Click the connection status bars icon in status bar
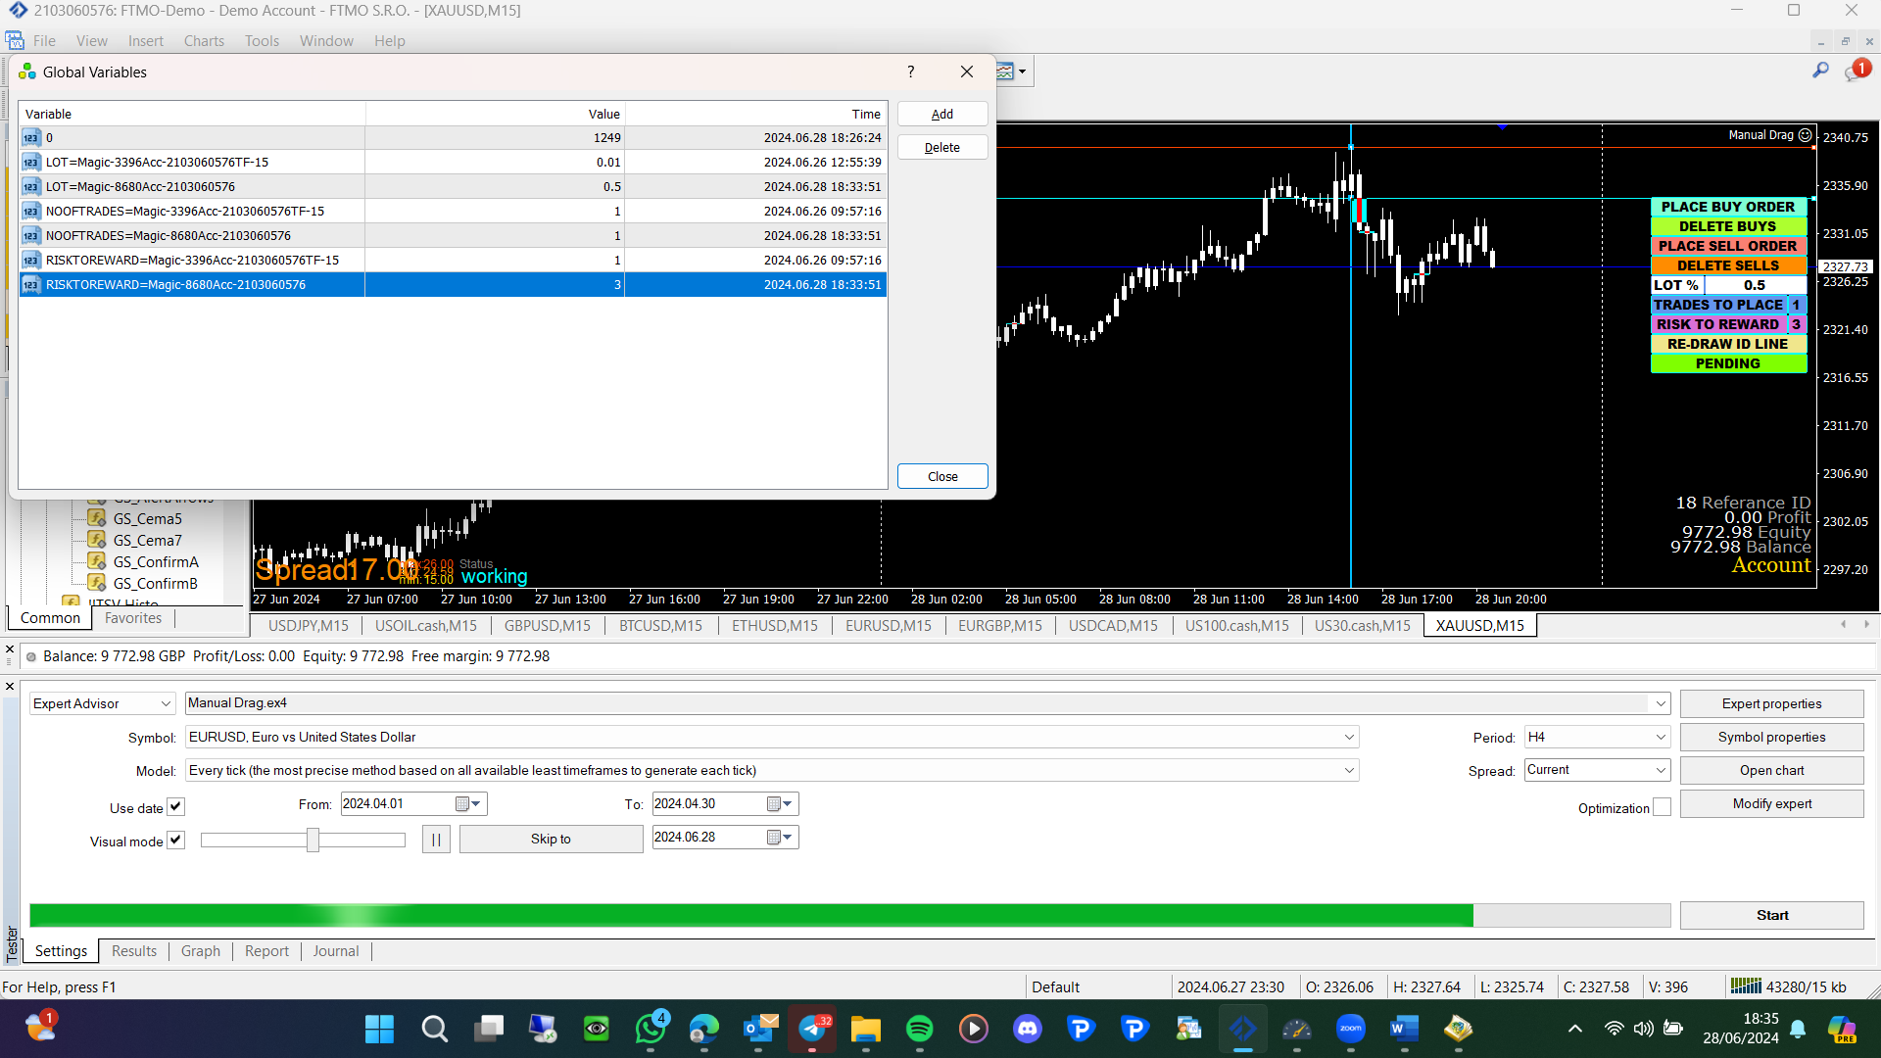 coord(1746,986)
